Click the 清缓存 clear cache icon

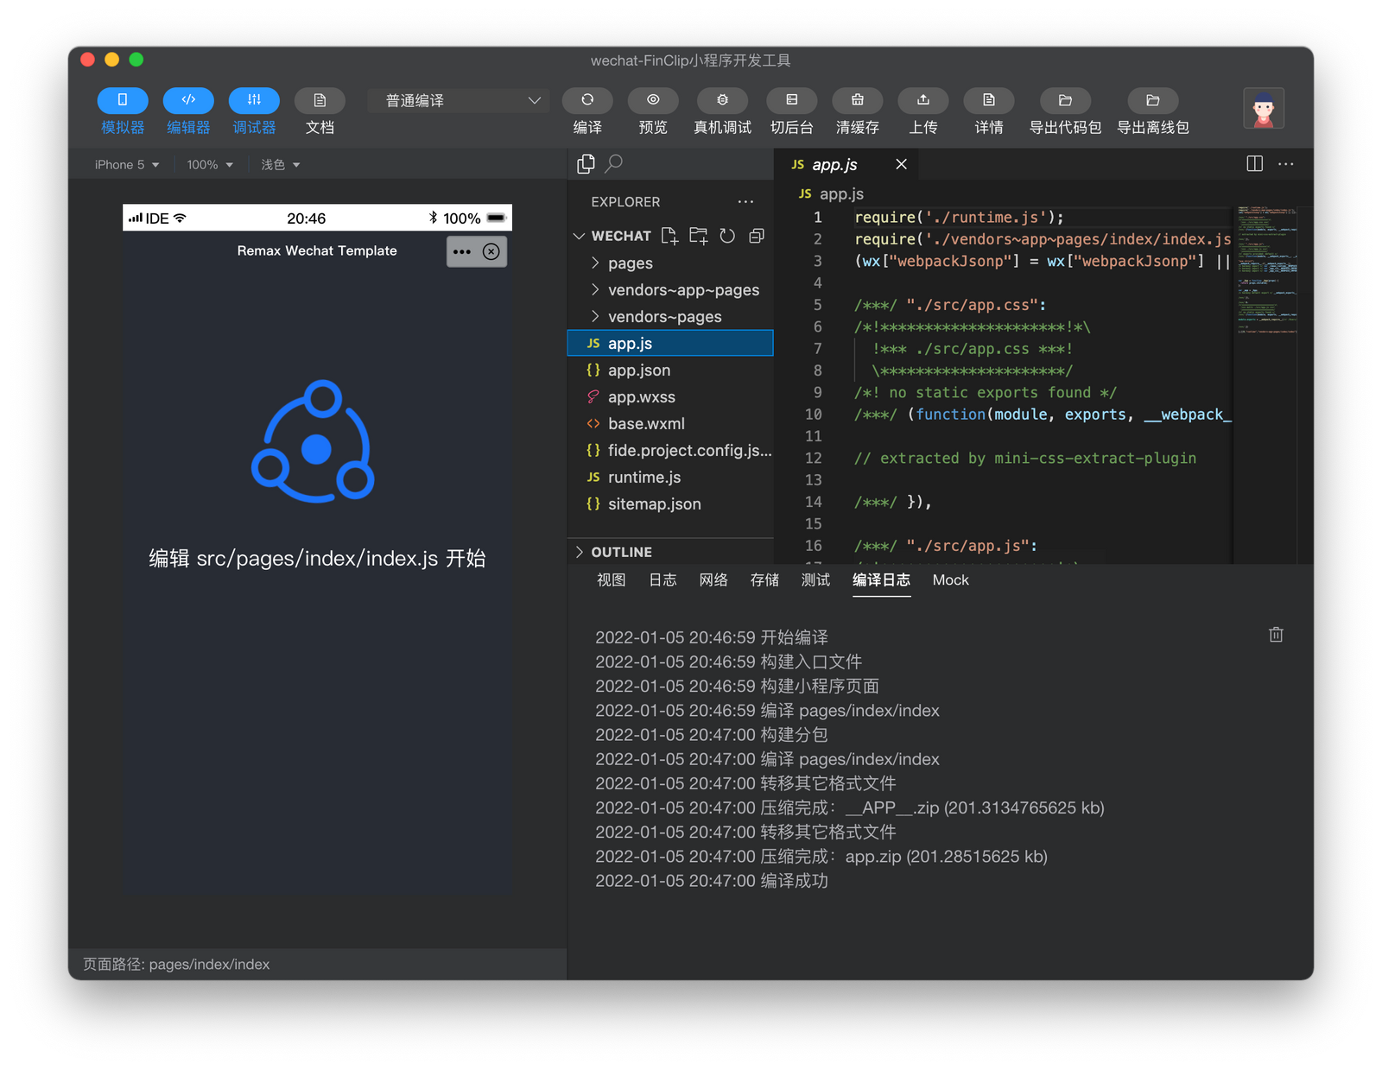858,100
